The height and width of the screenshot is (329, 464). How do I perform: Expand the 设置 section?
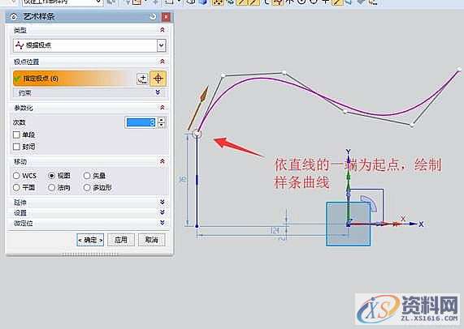pos(163,212)
